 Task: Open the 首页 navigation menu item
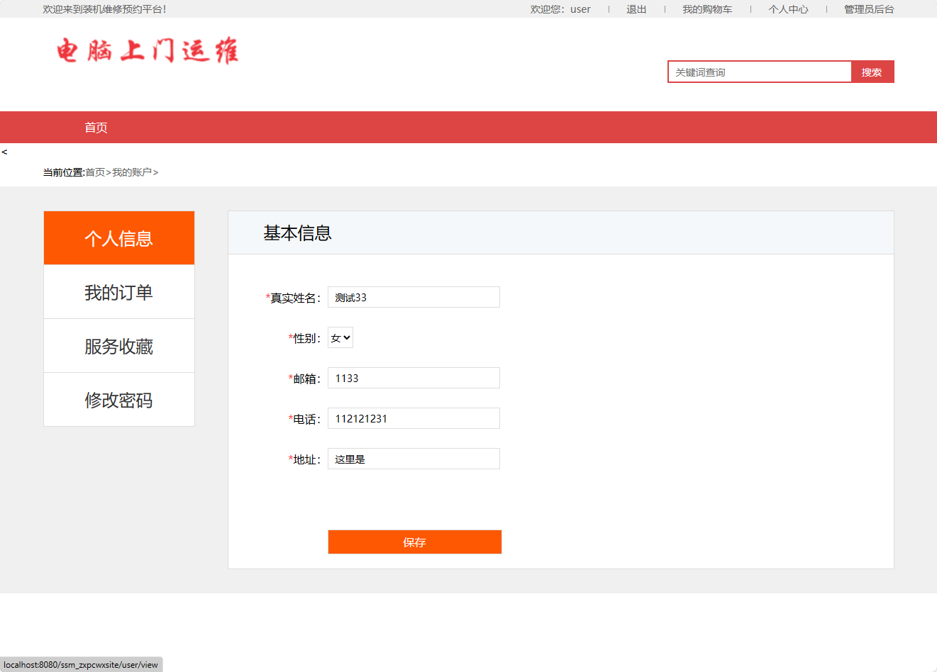click(96, 127)
